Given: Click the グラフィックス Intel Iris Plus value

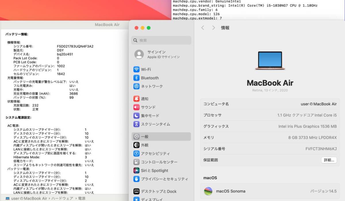Looking at the screenshot, I should pyautogui.click(x=308, y=126).
